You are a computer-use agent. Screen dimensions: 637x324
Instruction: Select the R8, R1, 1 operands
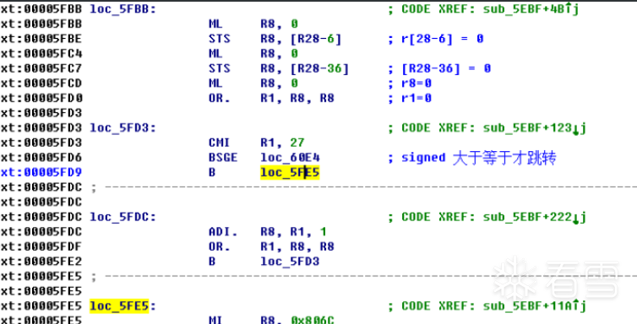294,232
